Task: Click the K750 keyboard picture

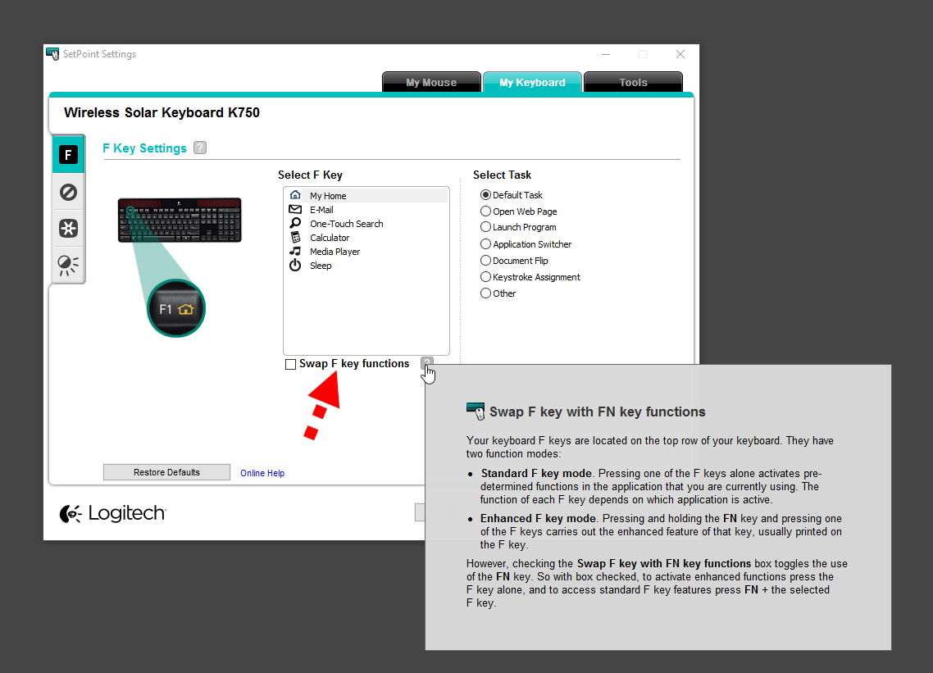Action: 180,221
